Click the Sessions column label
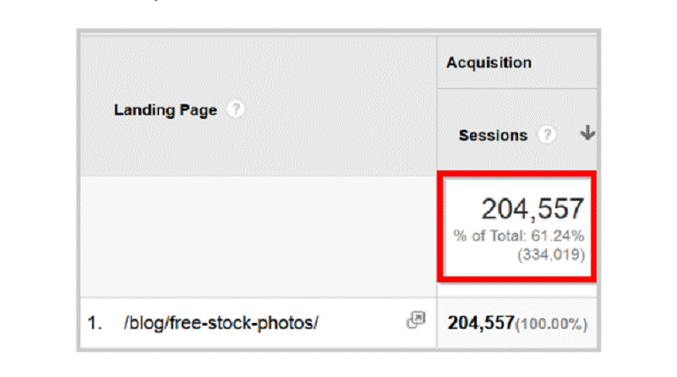Screen dimensions: 677x377 coord(493,136)
